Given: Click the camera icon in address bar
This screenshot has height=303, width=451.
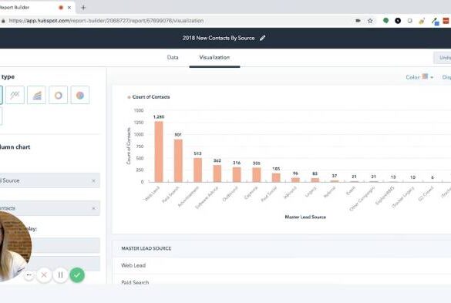Looking at the screenshot, I should pos(358,21).
